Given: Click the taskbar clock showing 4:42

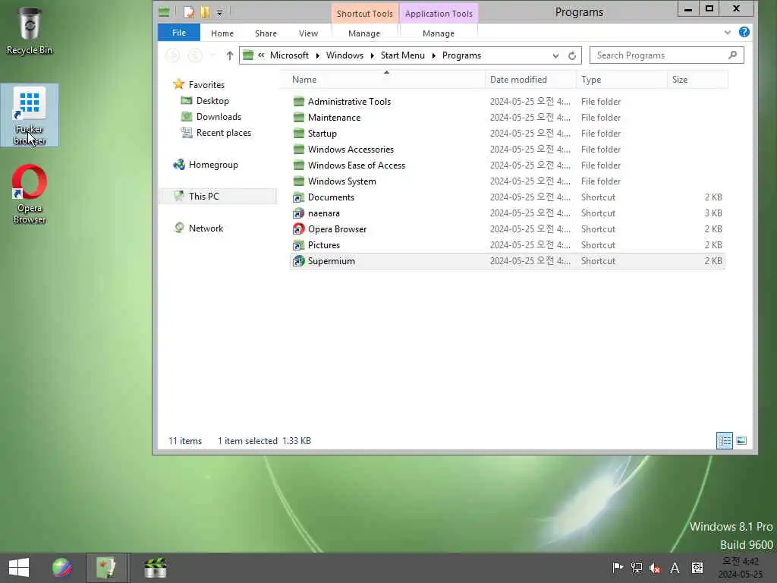Looking at the screenshot, I should [x=741, y=568].
